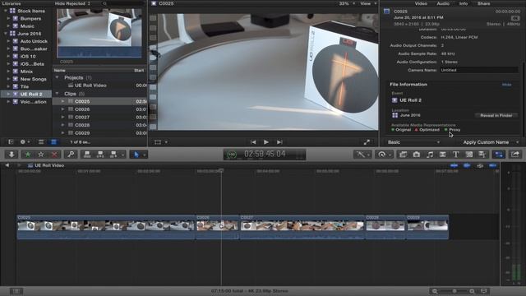Open the viewer View options dropdown

coord(368,3)
